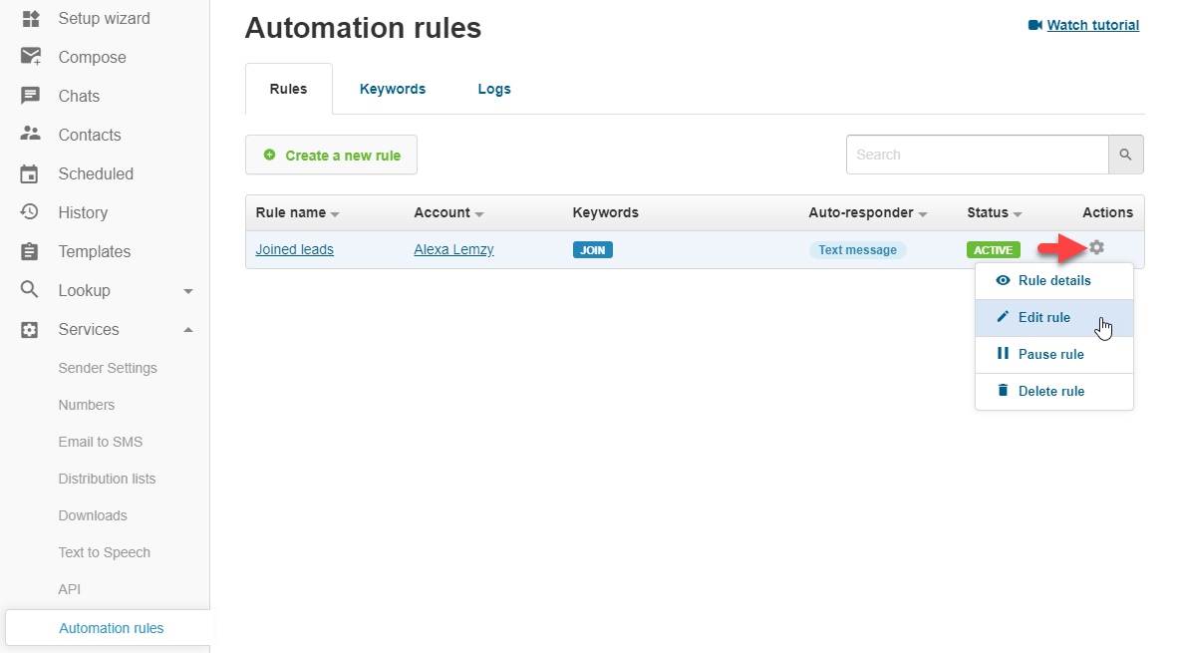Click the Actions column header
Viewport: 1178px width, 653px height.
(x=1107, y=212)
